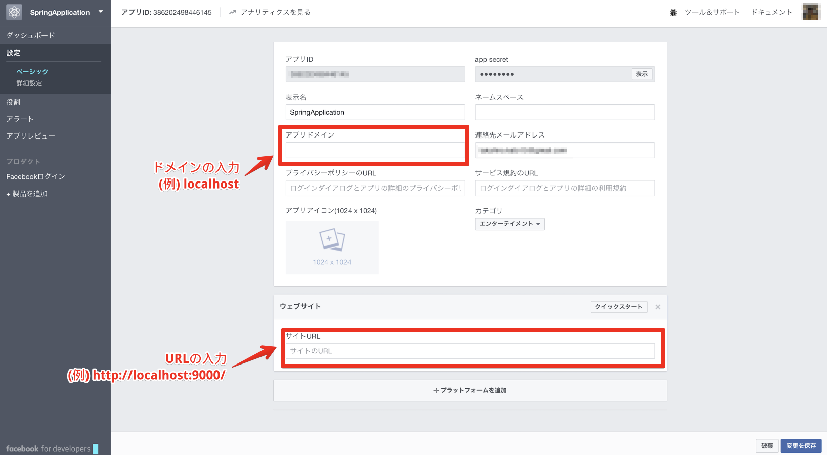Click クイックスタート button

point(619,307)
